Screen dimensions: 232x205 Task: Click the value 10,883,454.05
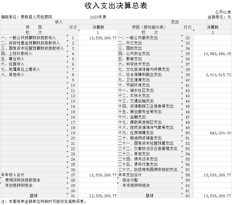[x=212, y=53]
